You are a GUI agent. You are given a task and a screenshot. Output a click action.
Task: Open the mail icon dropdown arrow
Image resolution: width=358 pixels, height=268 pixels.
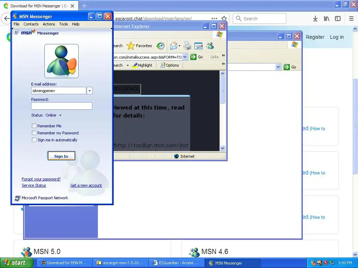(179, 46)
